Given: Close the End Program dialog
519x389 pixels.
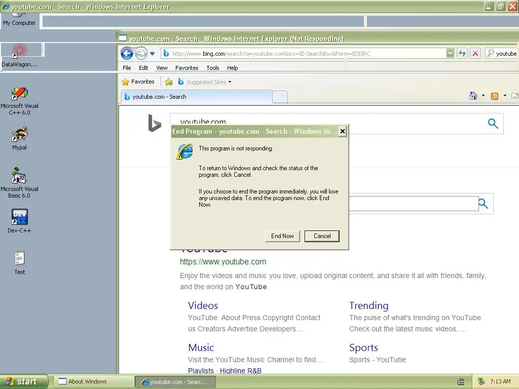Looking at the screenshot, I should pyautogui.click(x=343, y=131).
